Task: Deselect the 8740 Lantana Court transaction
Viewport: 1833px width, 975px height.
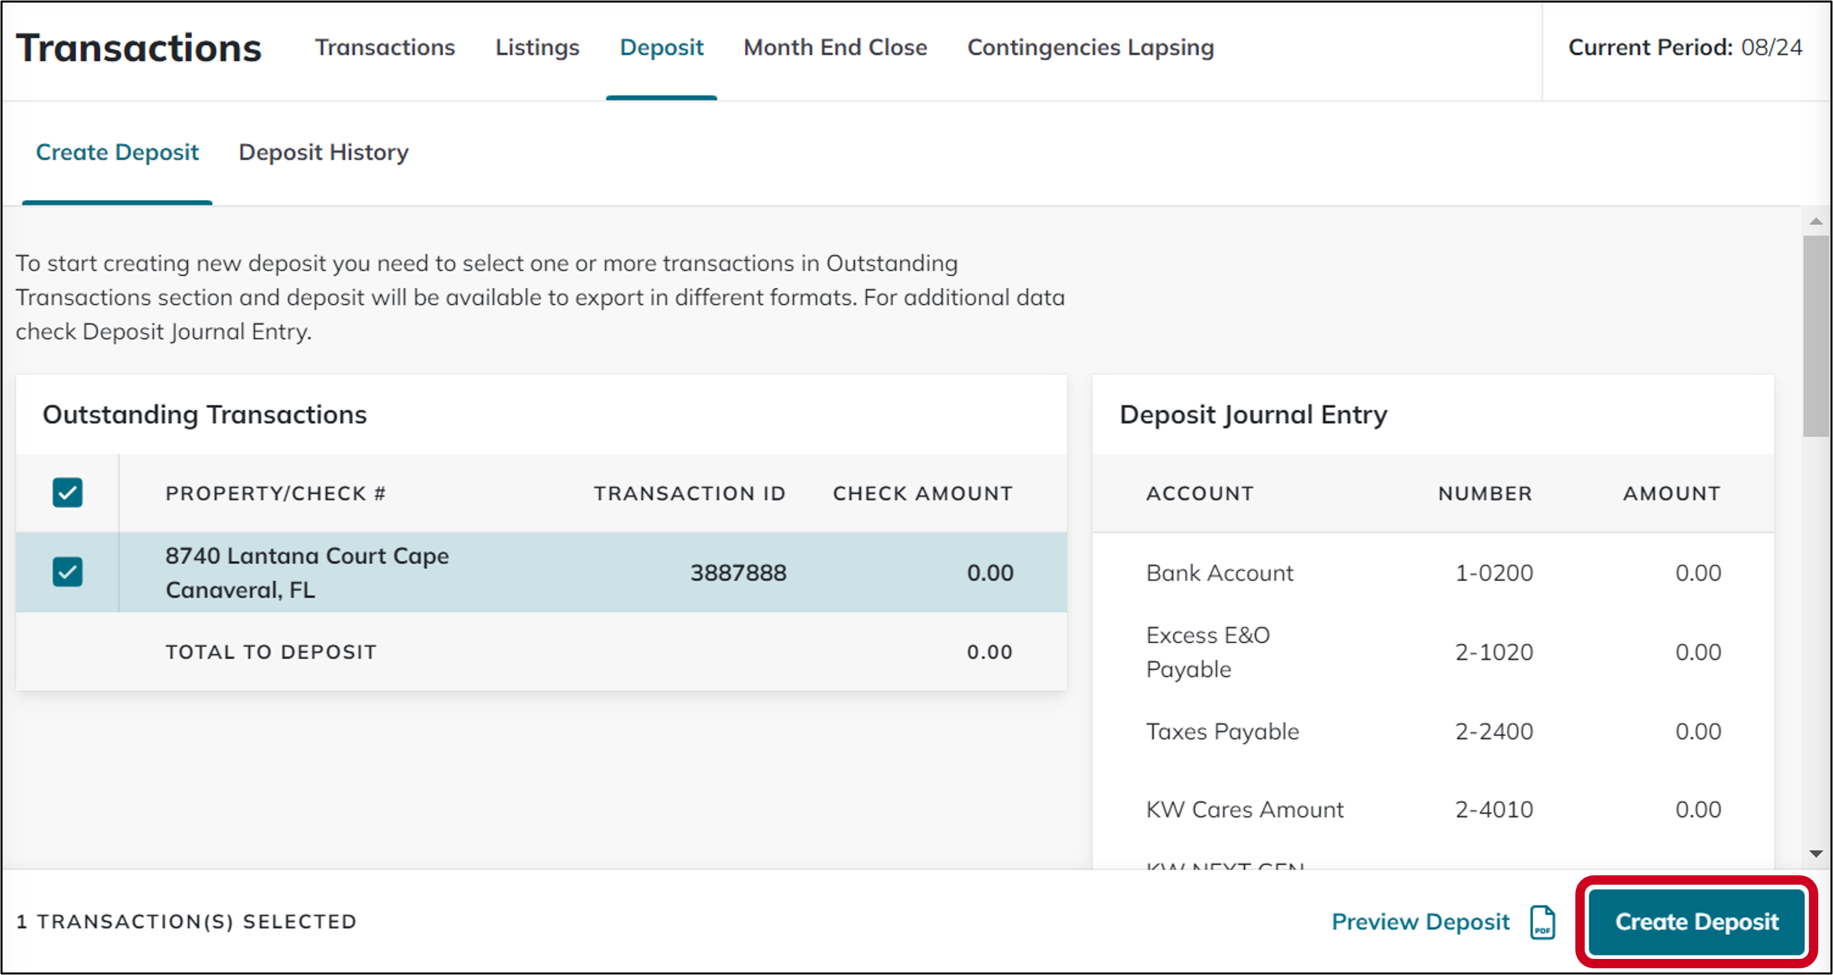Action: click(x=66, y=571)
